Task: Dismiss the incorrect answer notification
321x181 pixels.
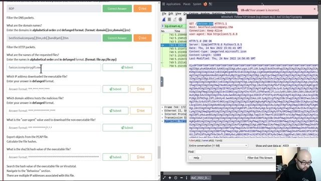Action: point(314,9)
